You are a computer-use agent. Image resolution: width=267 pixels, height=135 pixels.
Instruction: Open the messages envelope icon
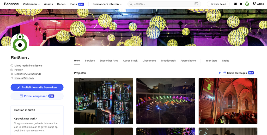(x=235, y=4)
